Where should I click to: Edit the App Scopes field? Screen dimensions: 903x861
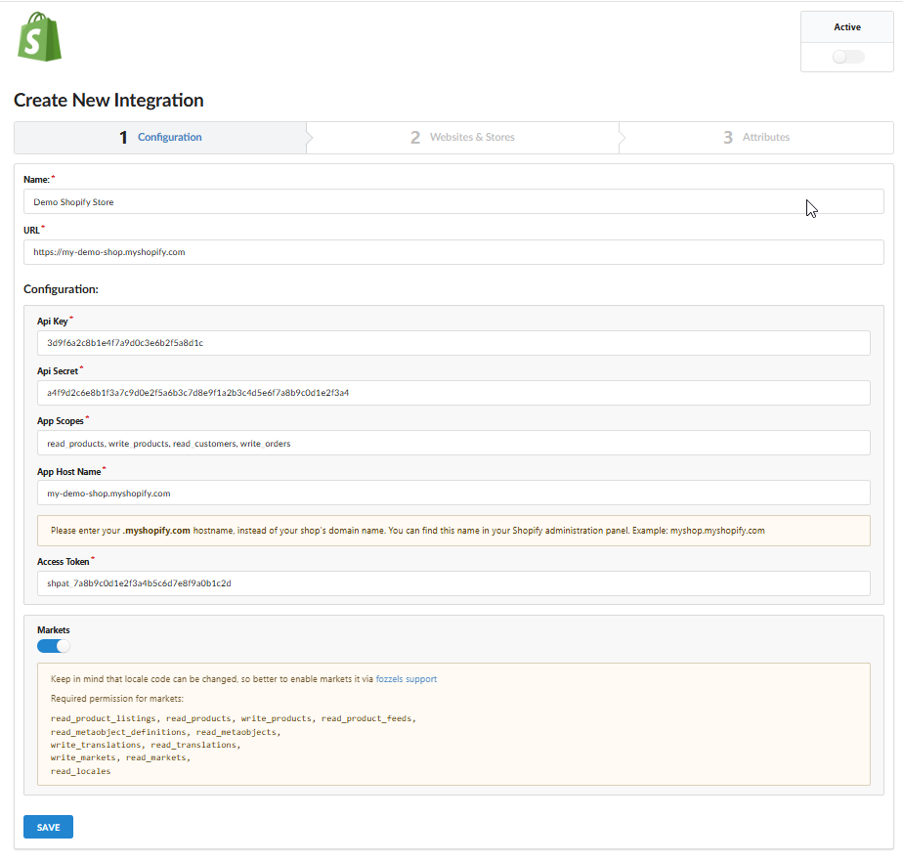coord(453,443)
